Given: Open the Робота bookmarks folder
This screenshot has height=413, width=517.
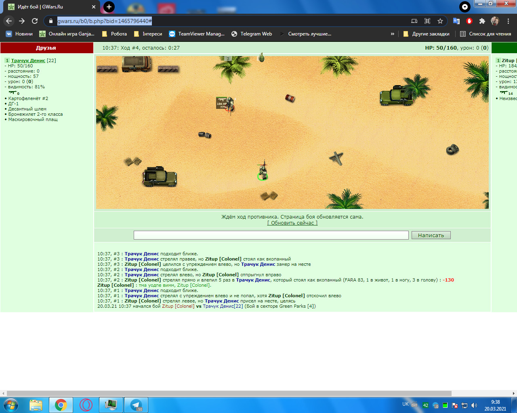Looking at the screenshot, I should (114, 34).
